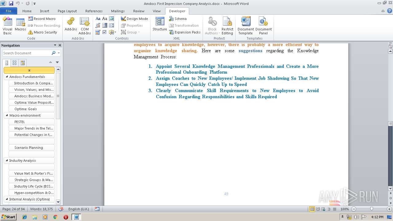
Task: Insert a Rich Text content control
Action: pyautogui.click(x=98, y=19)
